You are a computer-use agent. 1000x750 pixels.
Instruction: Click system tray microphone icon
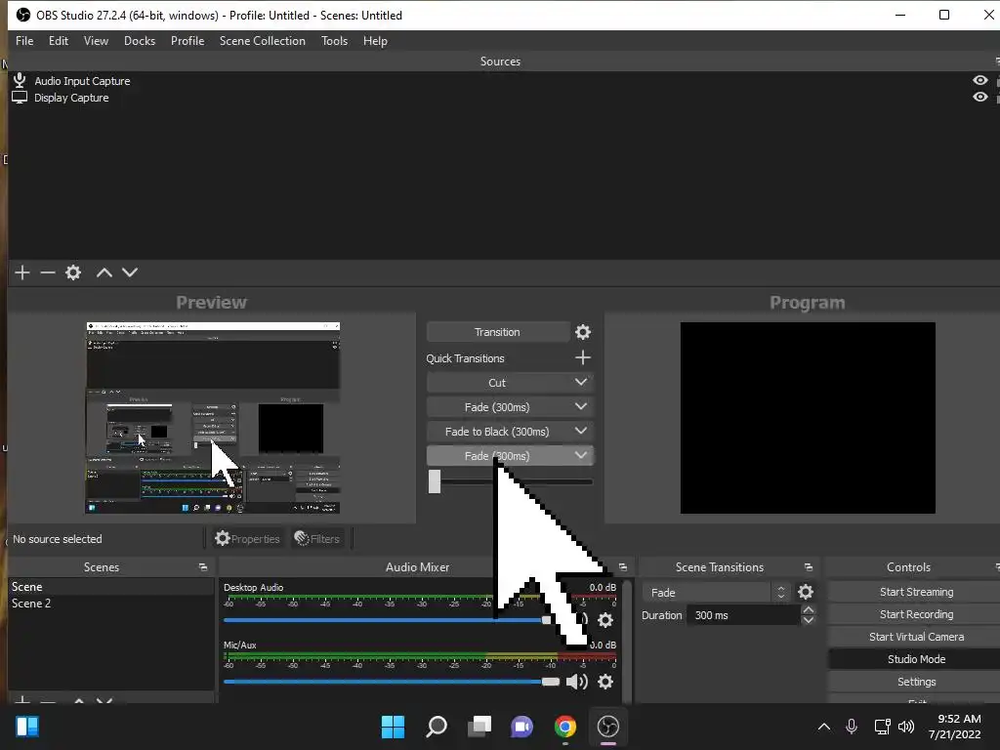pos(852,727)
